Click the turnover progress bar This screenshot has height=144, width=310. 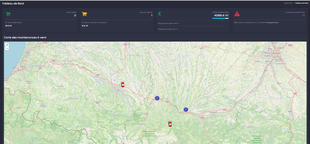[x=220, y=18]
